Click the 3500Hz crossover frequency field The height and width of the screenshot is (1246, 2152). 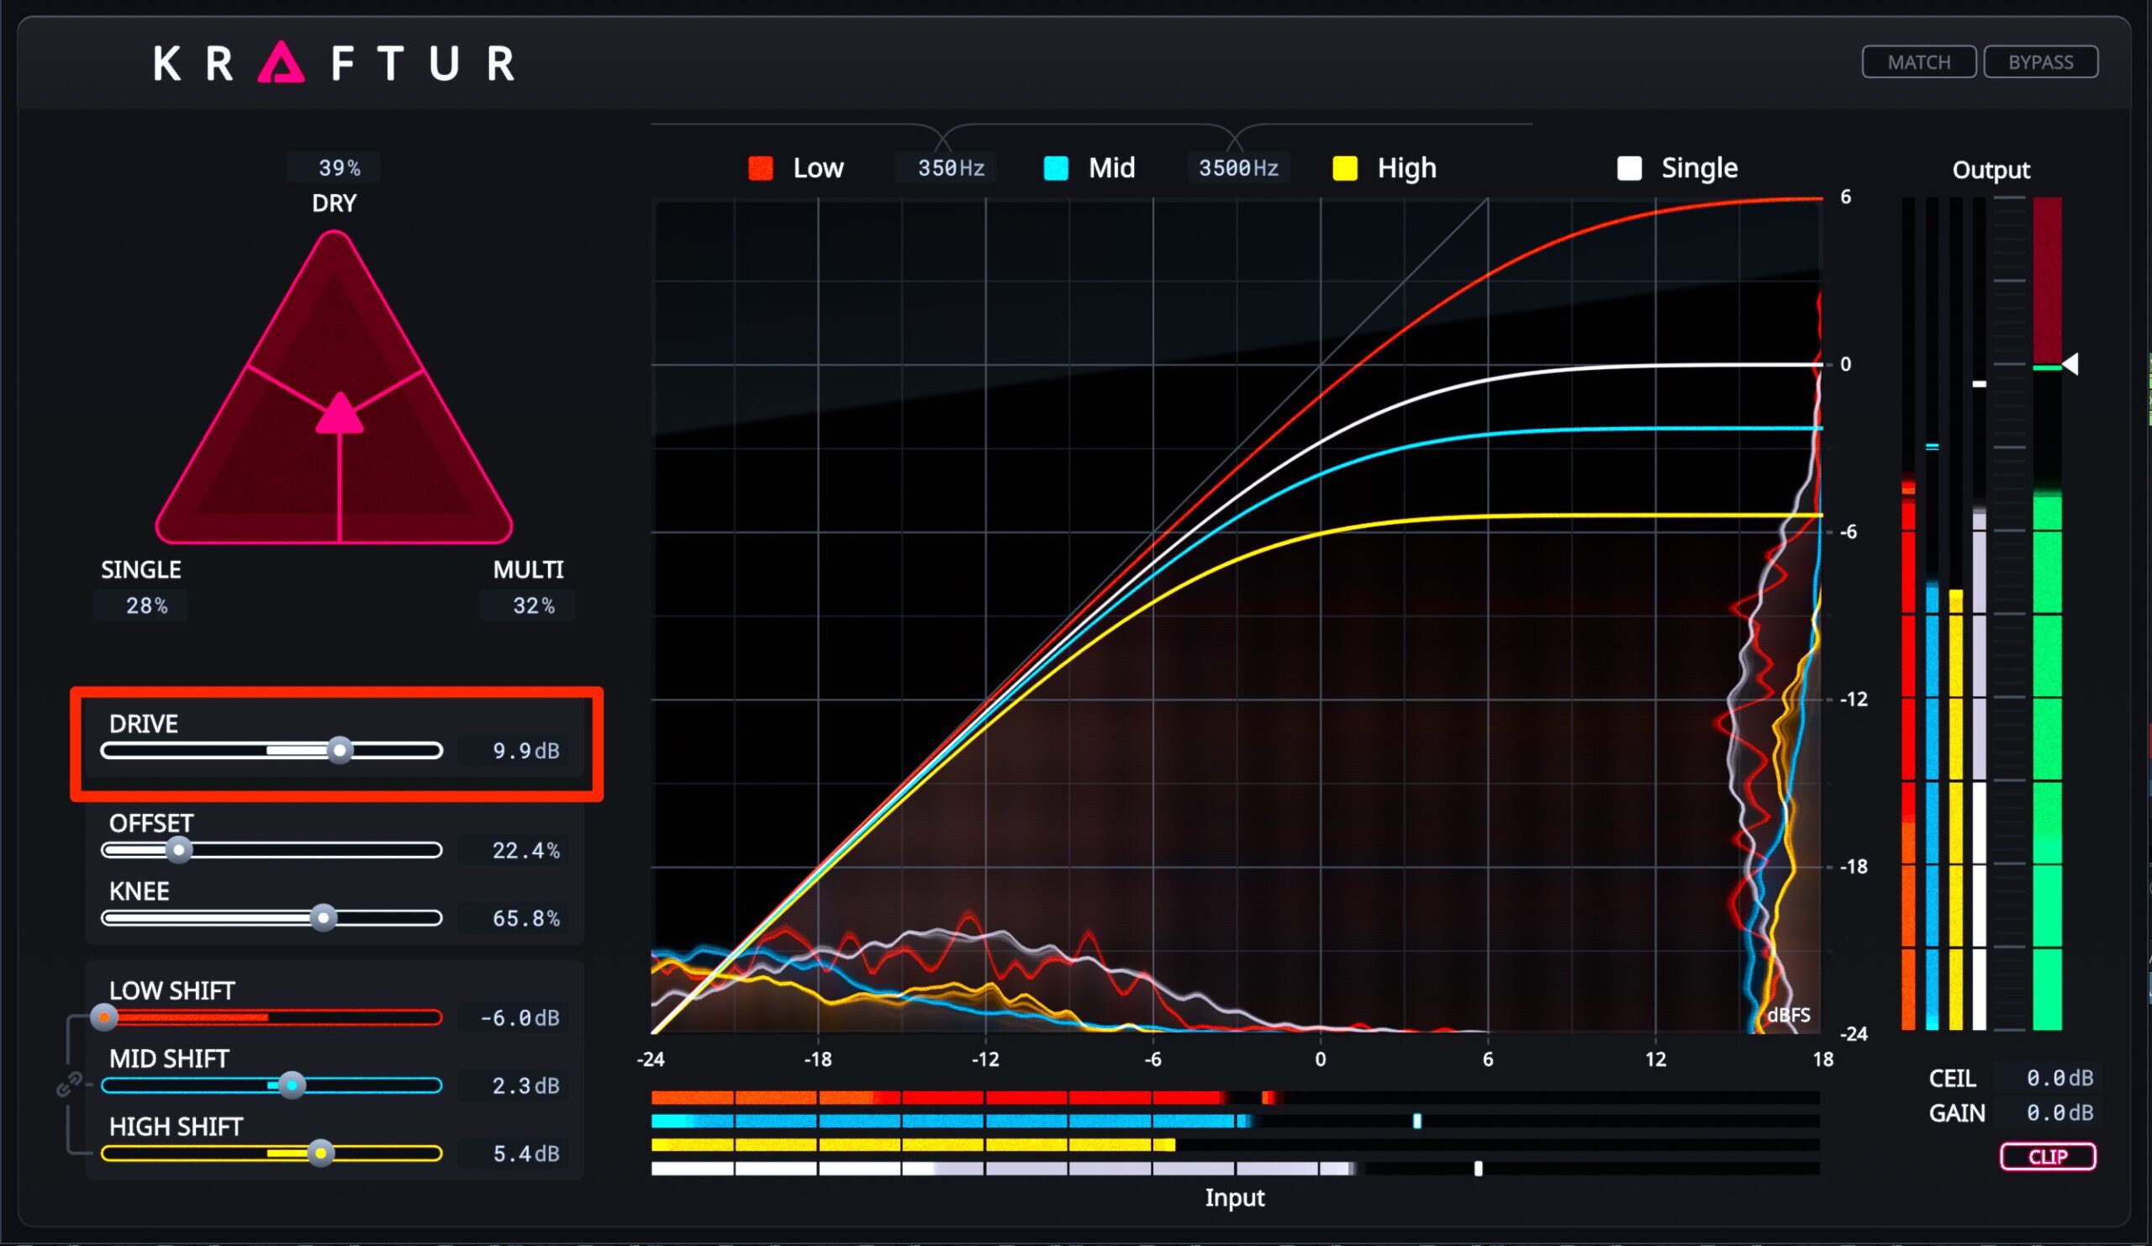(1238, 168)
